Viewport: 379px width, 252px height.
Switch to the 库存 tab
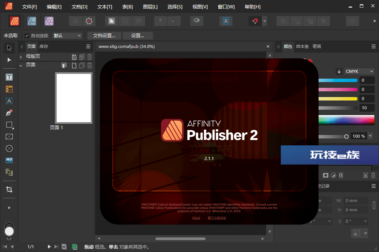coord(44,46)
